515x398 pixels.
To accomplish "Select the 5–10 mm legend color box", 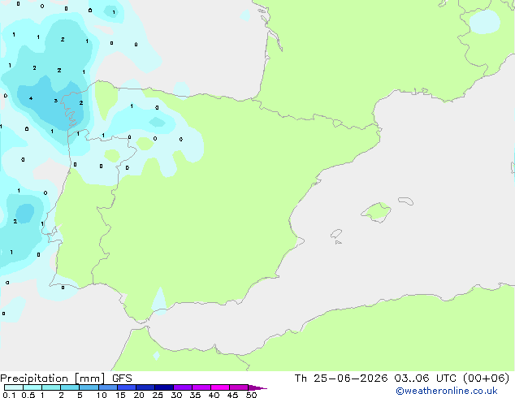I will (89, 387).
